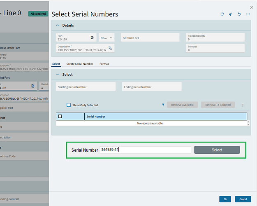Click the Ending Serial Number field
Screen dimensions: 257x206
[152, 87]
